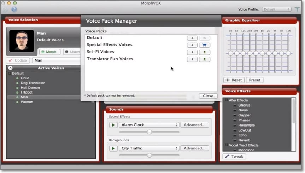305x173 pixels.
Task: Open the Voice Profile dropdown
Action: pyautogui.click(x=276, y=9)
